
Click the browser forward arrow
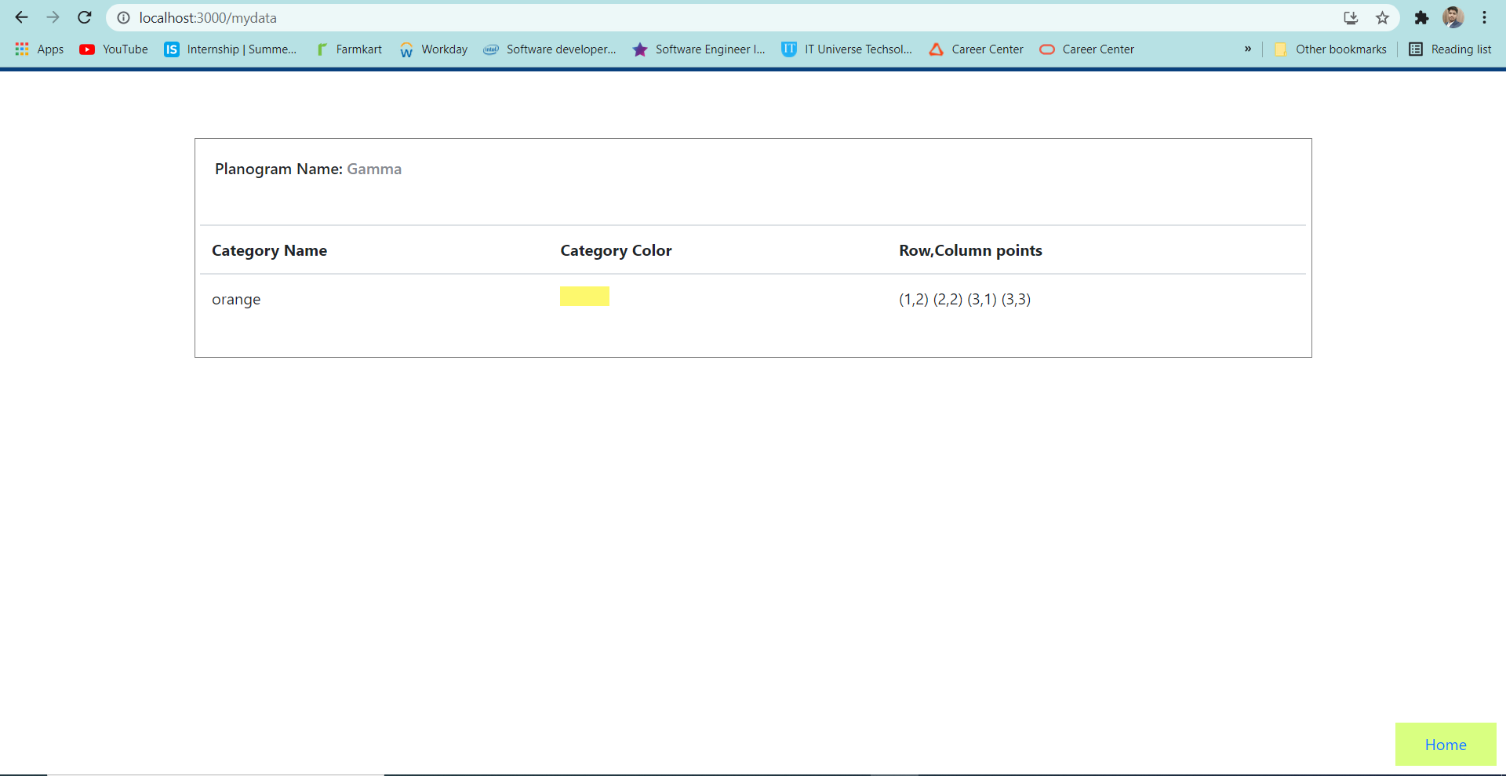pos(53,17)
